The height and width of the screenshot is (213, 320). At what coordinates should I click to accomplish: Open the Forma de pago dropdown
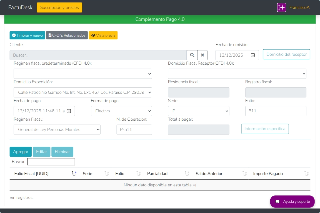[x=121, y=111]
